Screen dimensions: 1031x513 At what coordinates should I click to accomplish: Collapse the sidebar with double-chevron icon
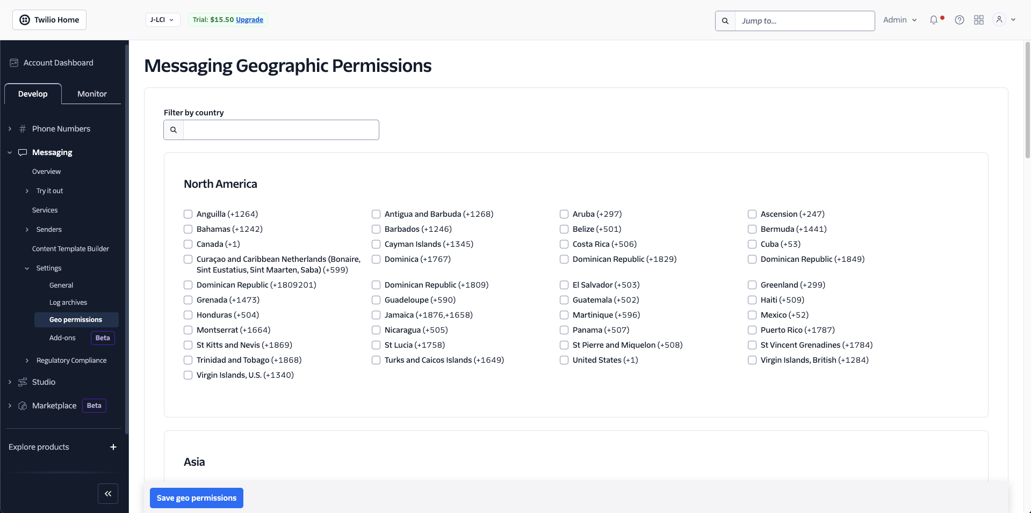(x=108, y=494)
